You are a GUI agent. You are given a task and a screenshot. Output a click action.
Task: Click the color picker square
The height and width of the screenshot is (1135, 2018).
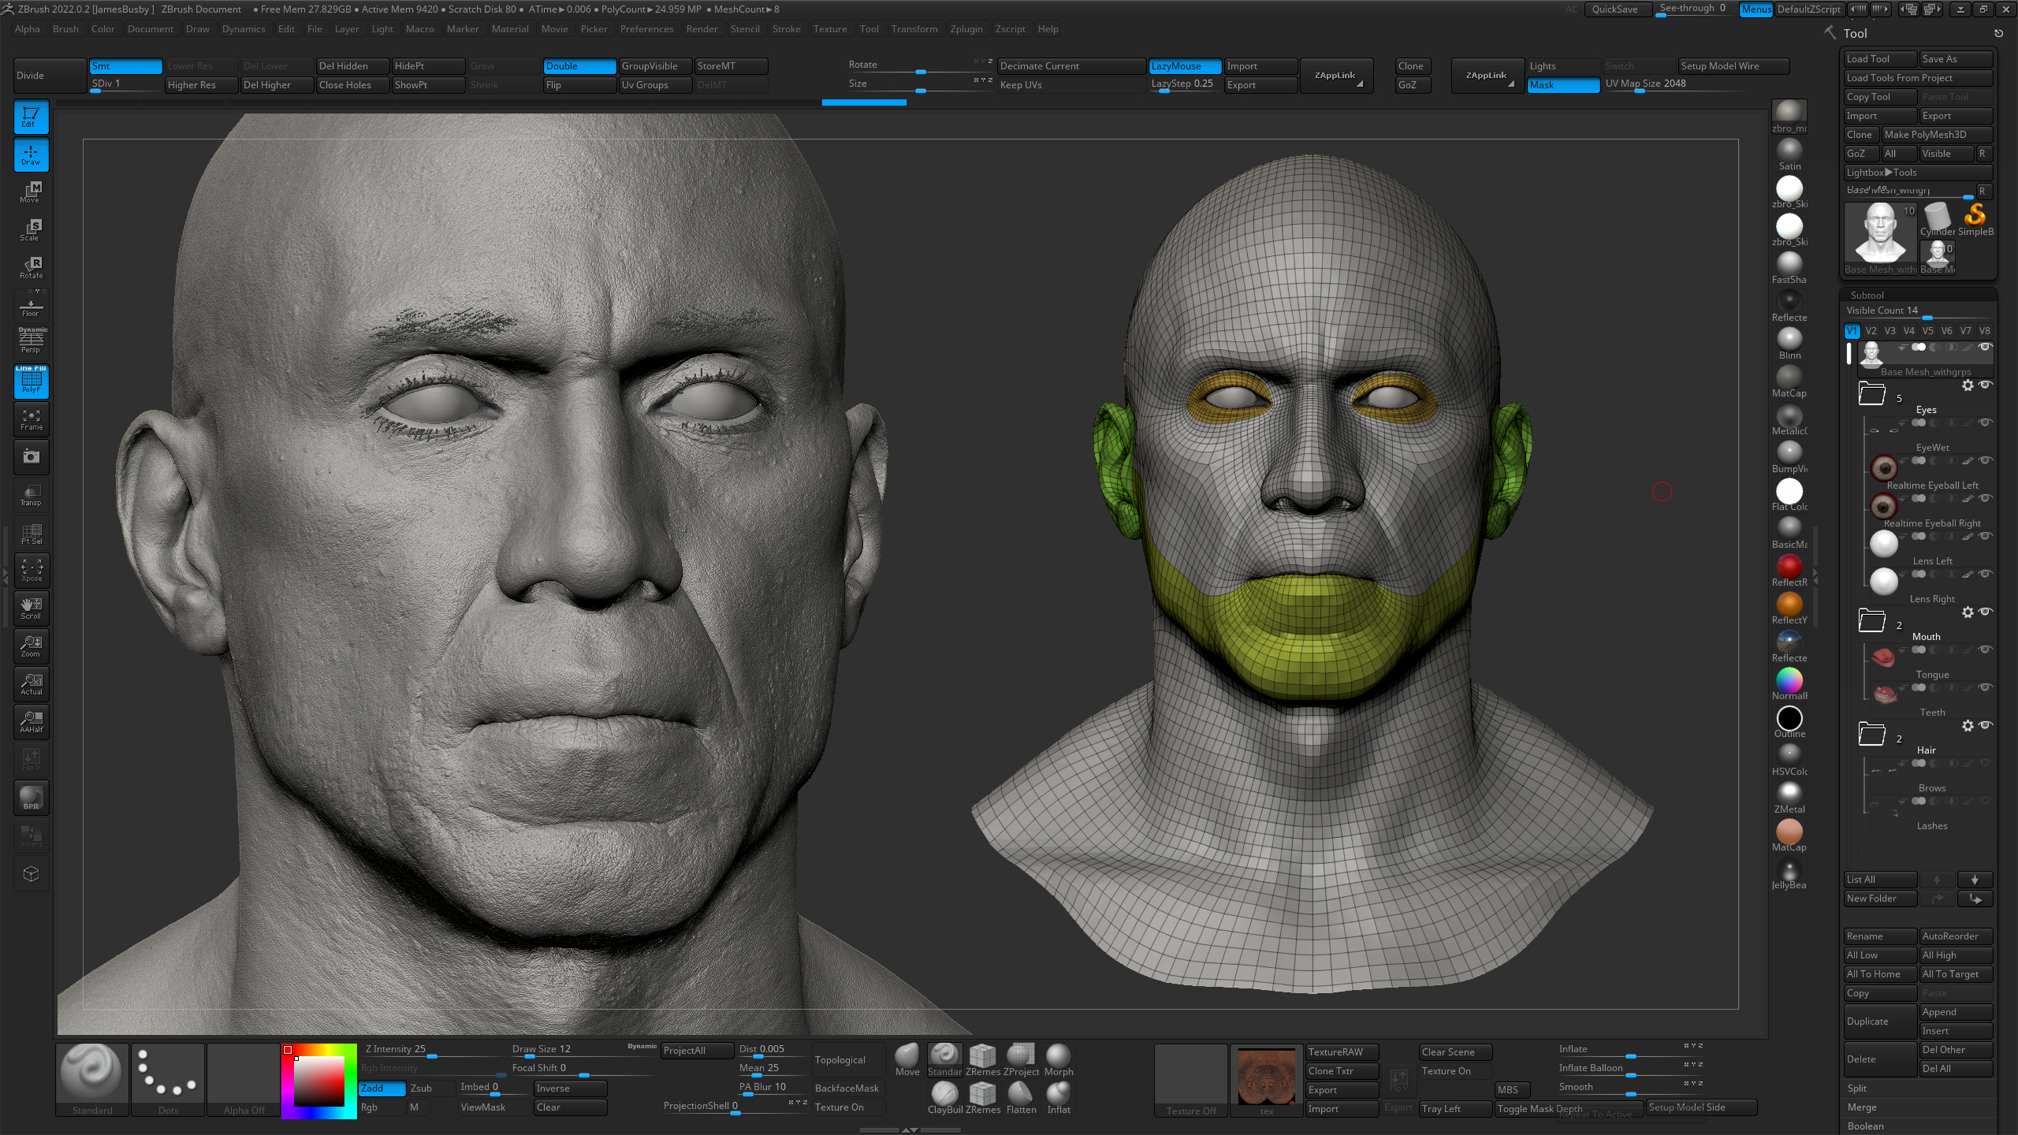[x=319, y=1081]
